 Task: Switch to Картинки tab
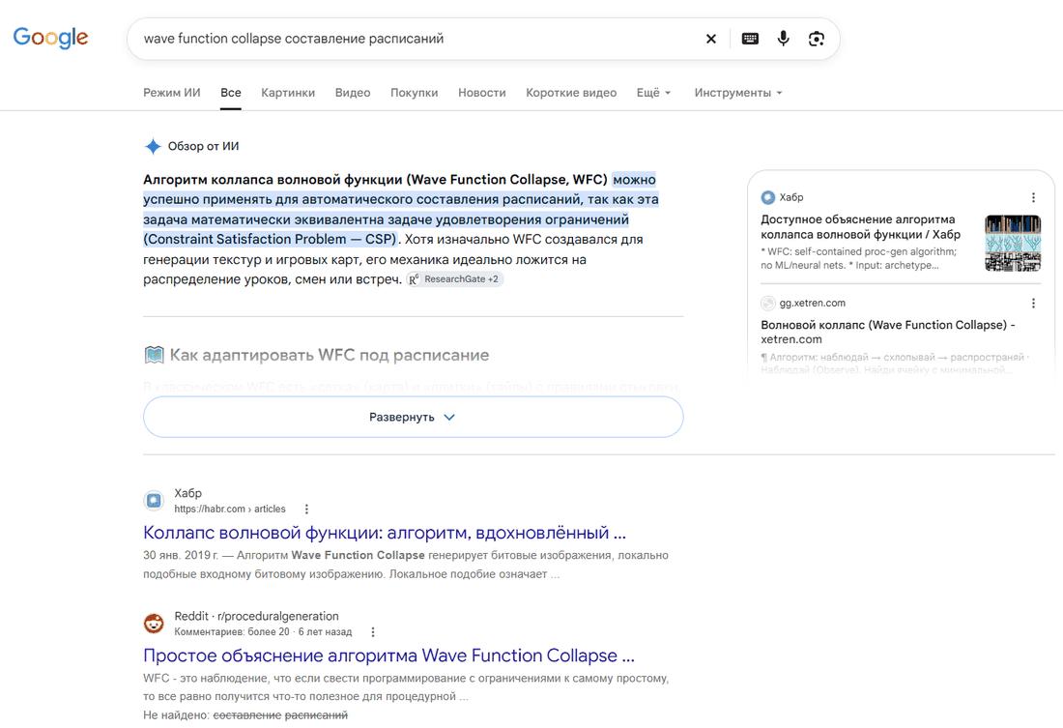288,93
